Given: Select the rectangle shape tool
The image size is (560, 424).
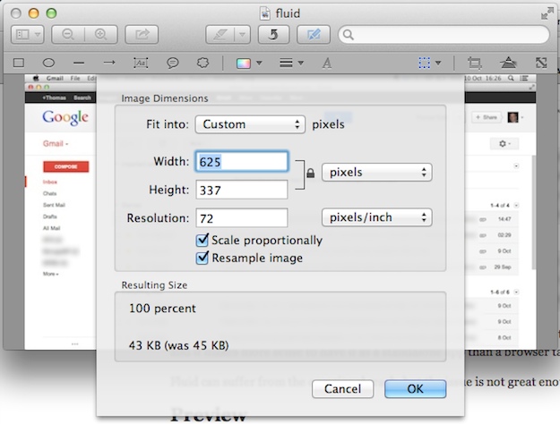Looking at the screenshot, I should pos(19,64).
